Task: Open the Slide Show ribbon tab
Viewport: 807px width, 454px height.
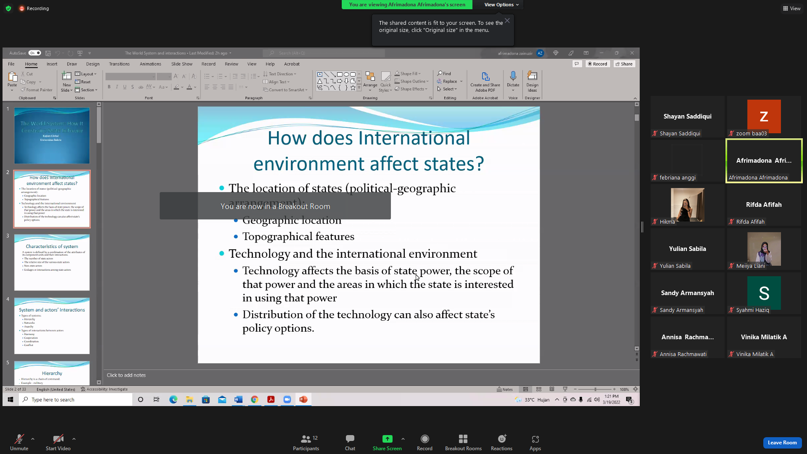Action: 182,64
